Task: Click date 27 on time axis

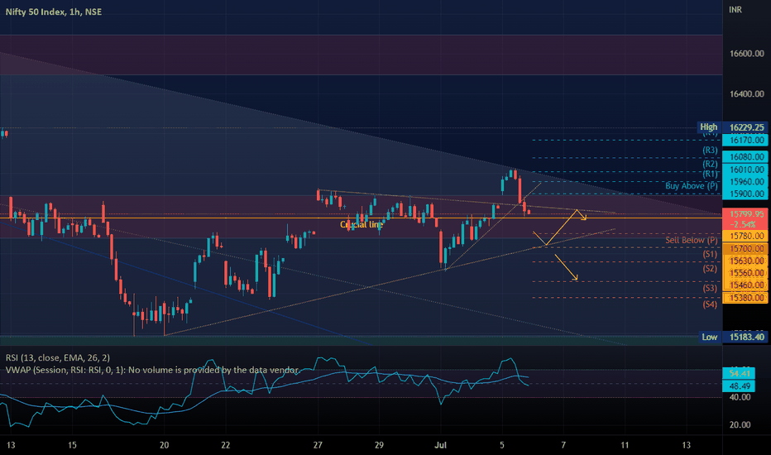Action: 318,445
